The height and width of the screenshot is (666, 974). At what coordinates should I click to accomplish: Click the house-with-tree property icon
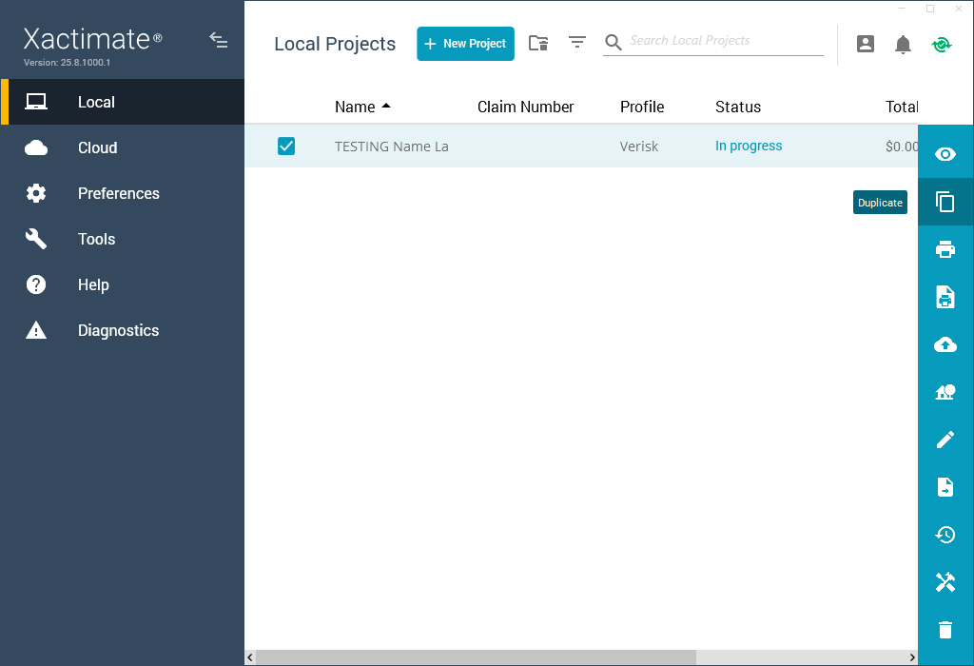(x=945, y=392)
